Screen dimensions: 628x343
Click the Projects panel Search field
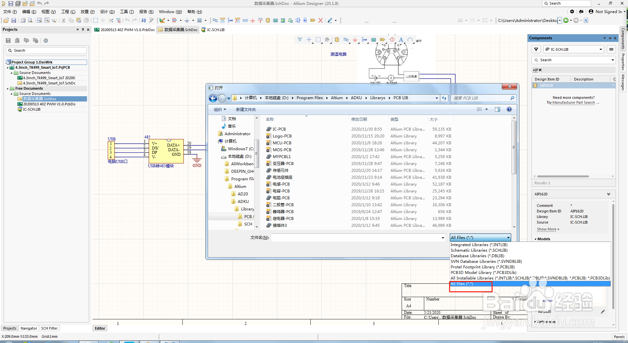pos(46,50)
